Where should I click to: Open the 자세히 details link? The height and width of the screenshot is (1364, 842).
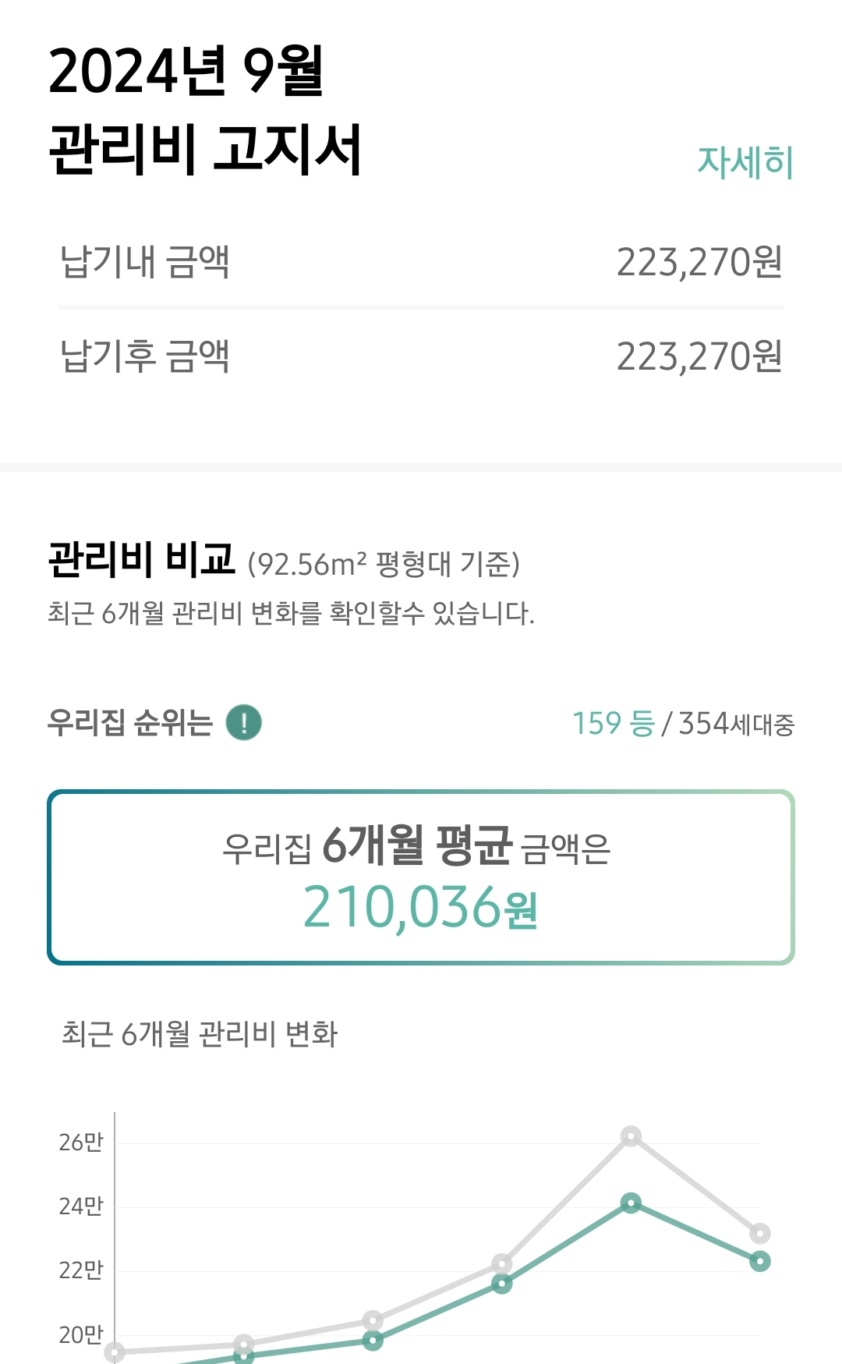pyautogui.click(x=745, y=162)
